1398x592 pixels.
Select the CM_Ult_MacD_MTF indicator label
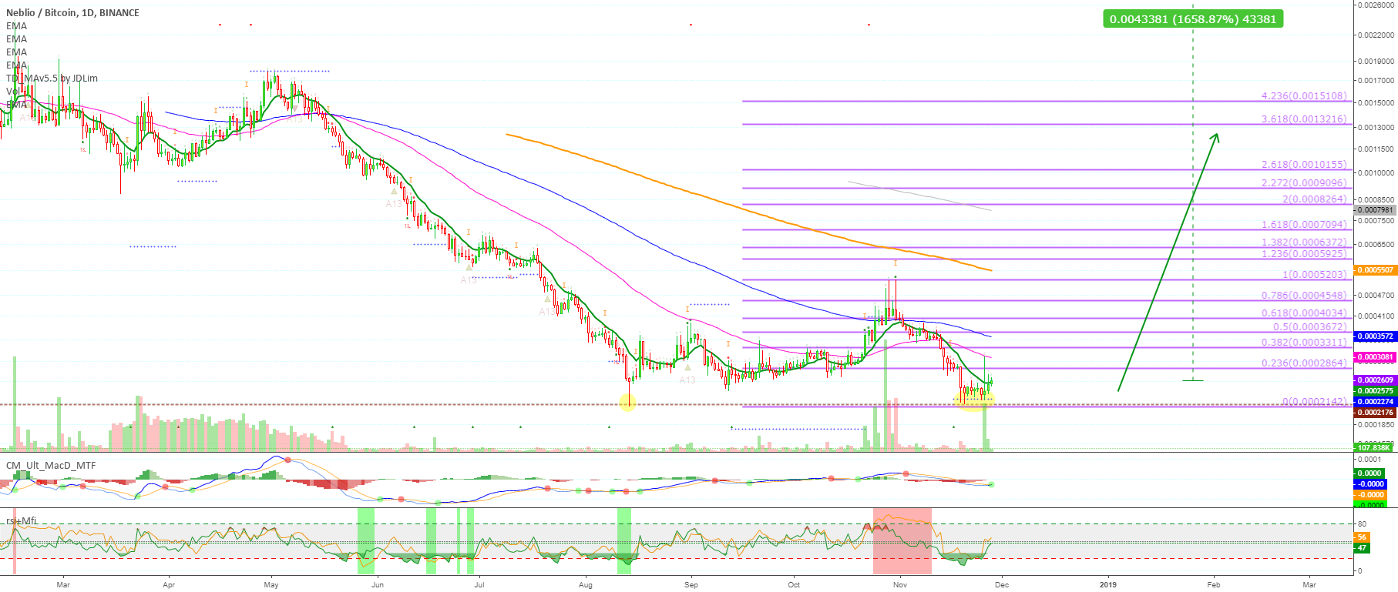point(51,465)
